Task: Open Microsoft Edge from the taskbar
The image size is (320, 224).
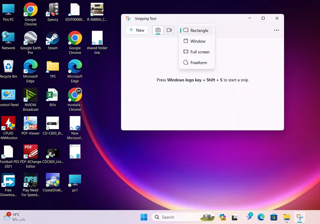Action: [261, 217]
